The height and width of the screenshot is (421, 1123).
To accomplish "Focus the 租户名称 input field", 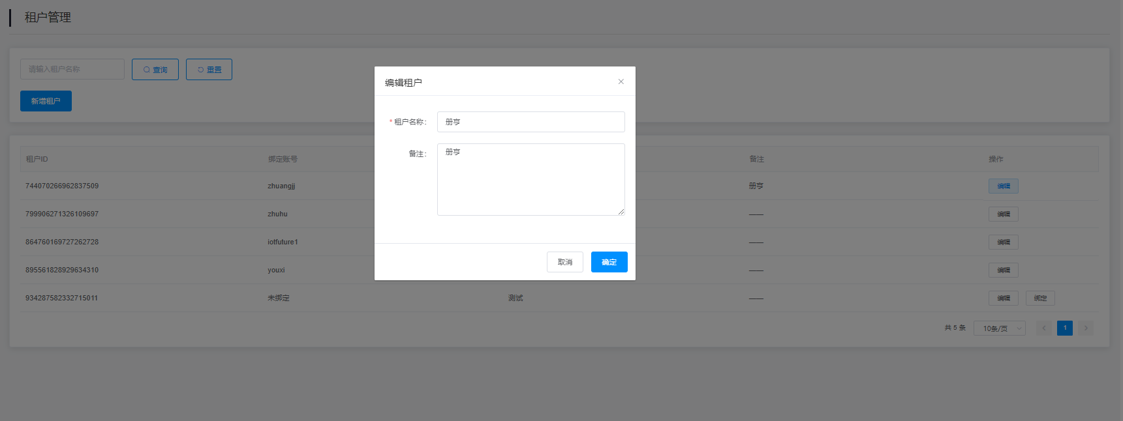I will point(531,122).
